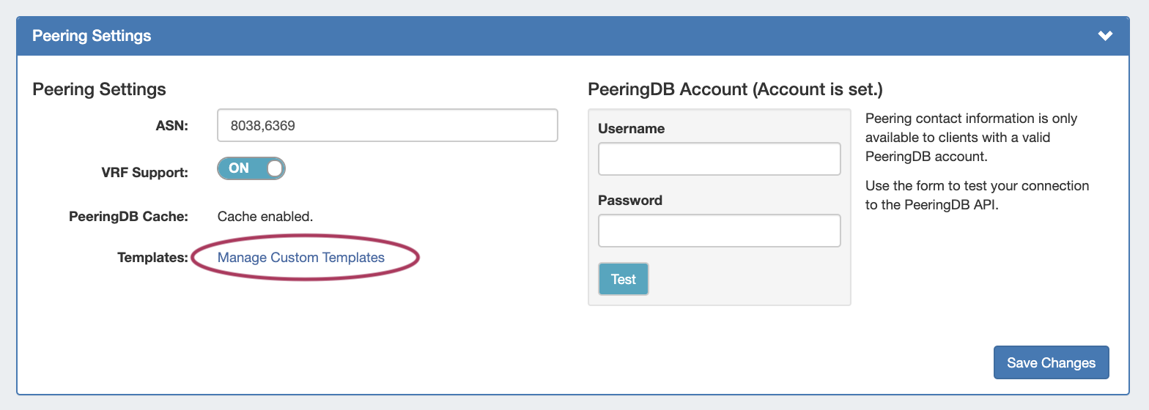
Task: Click the VRF Support label
Action: 144,173
